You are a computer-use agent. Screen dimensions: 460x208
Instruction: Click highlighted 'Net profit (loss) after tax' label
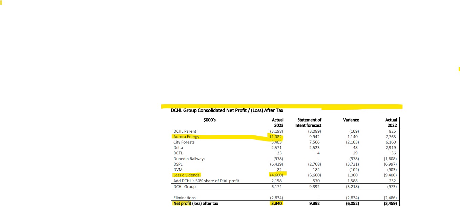point(195,204)
